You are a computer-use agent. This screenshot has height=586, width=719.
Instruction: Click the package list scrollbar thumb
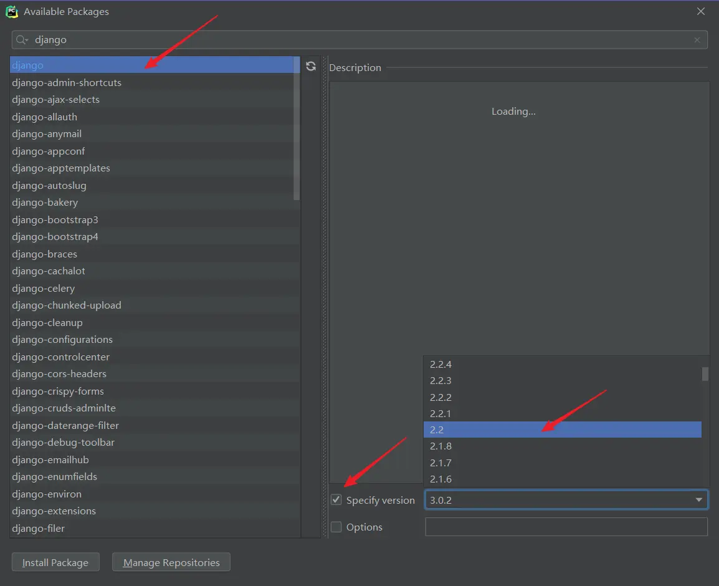(297, 128)
